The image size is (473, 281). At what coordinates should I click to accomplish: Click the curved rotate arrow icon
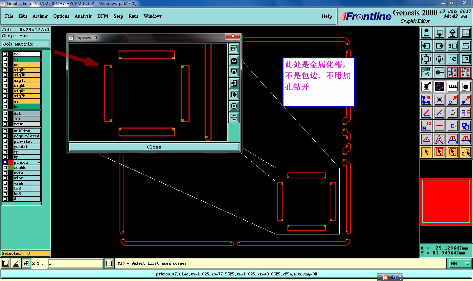click(x=453, y=113)
